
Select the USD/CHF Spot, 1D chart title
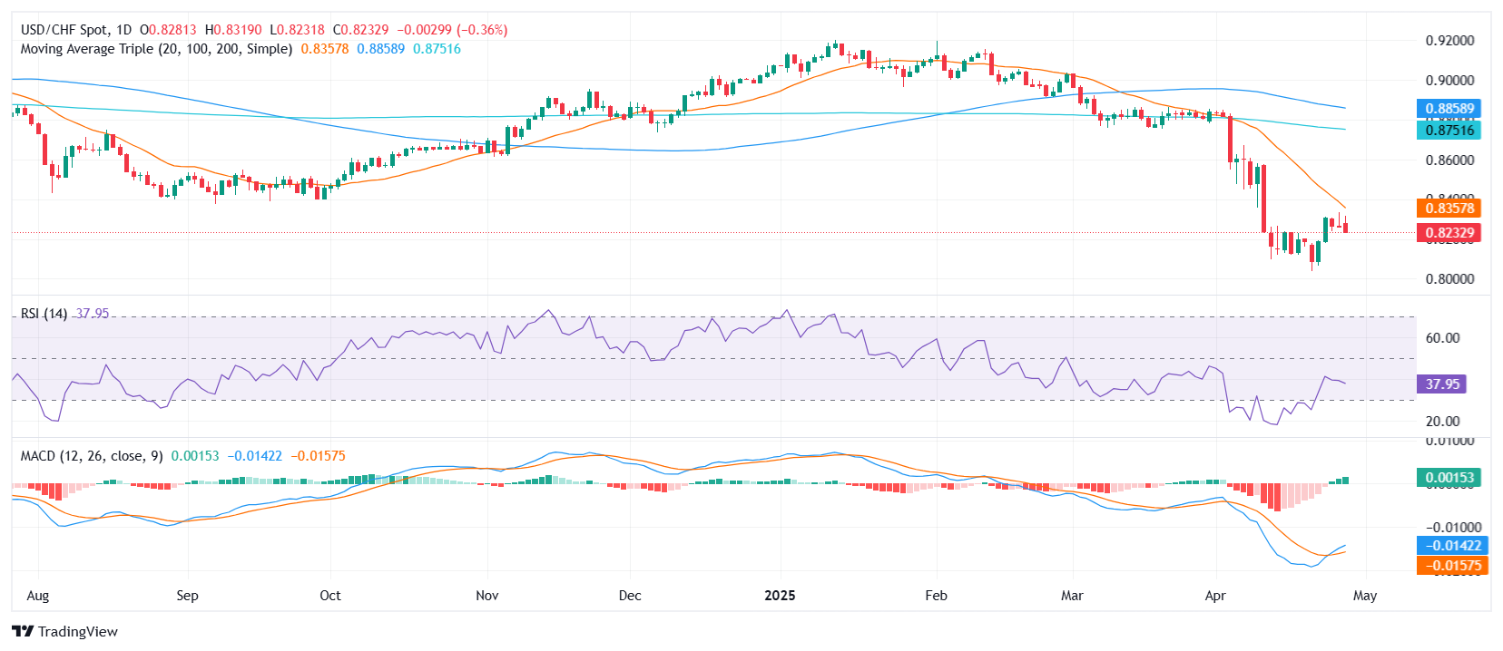[x=76, y=30]
